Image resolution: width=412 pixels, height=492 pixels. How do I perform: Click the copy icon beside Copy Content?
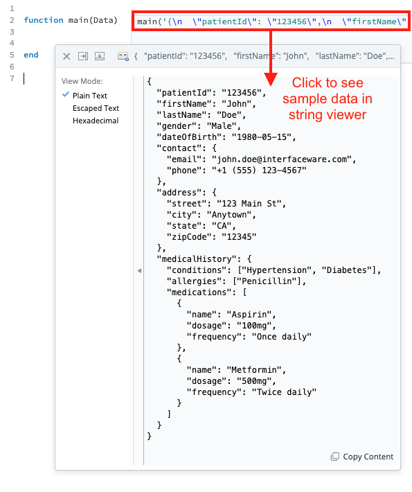(x=335, y=457)
